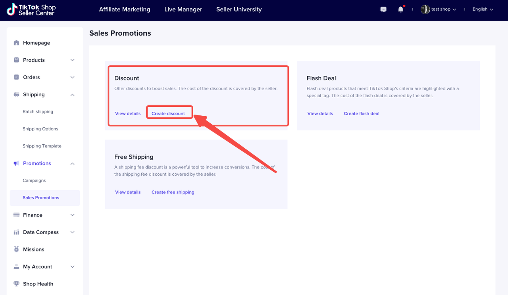Image resolution: width=508 pixels, height=295 pixels.
Task: Go to Seller University
Action: coord(239,10)
